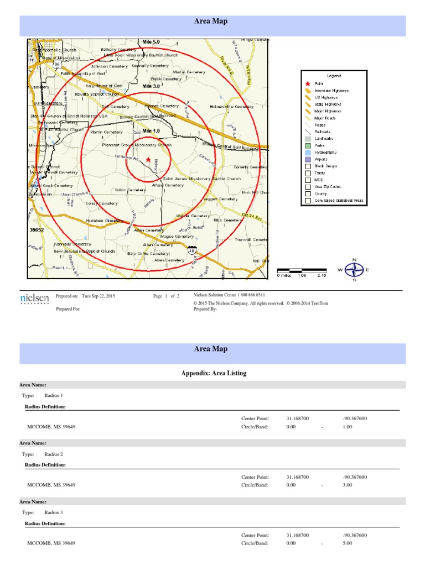Click the pale yellow Major Roads legend symbol

coord(308,118)
